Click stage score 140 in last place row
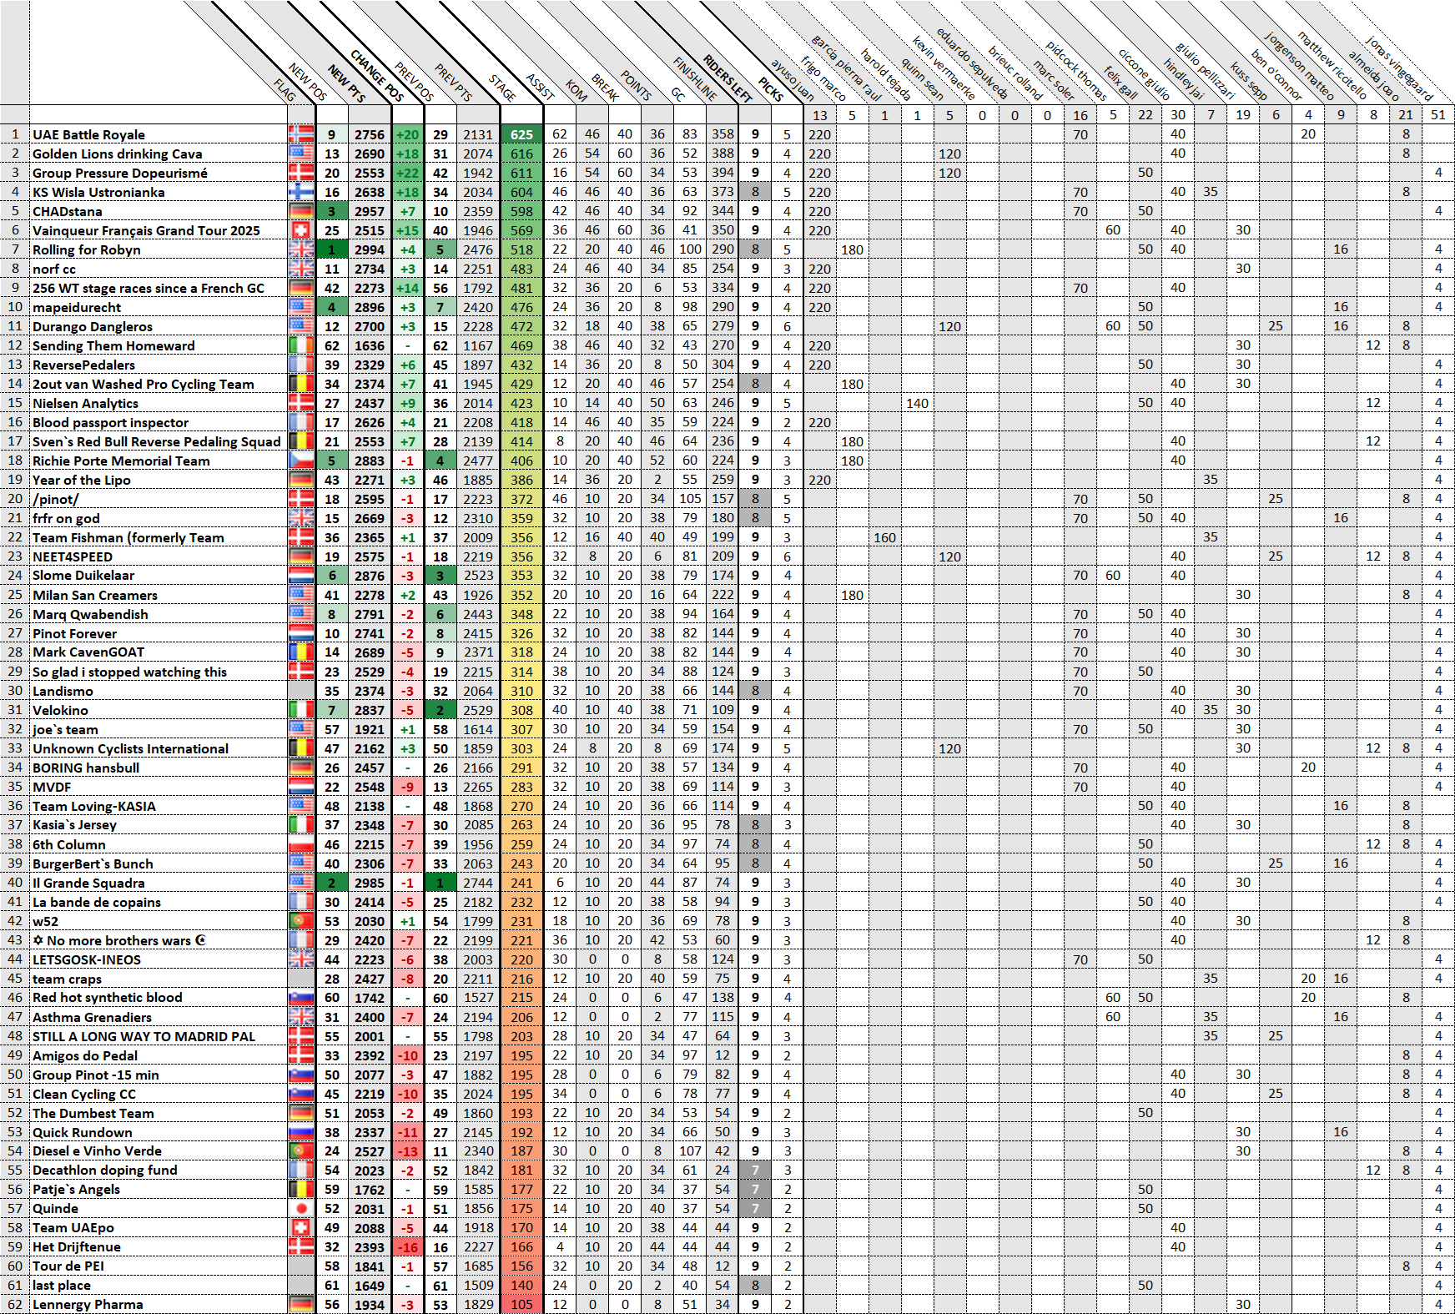Viewport: 1455px width, 1314px height. [521, 1286]
